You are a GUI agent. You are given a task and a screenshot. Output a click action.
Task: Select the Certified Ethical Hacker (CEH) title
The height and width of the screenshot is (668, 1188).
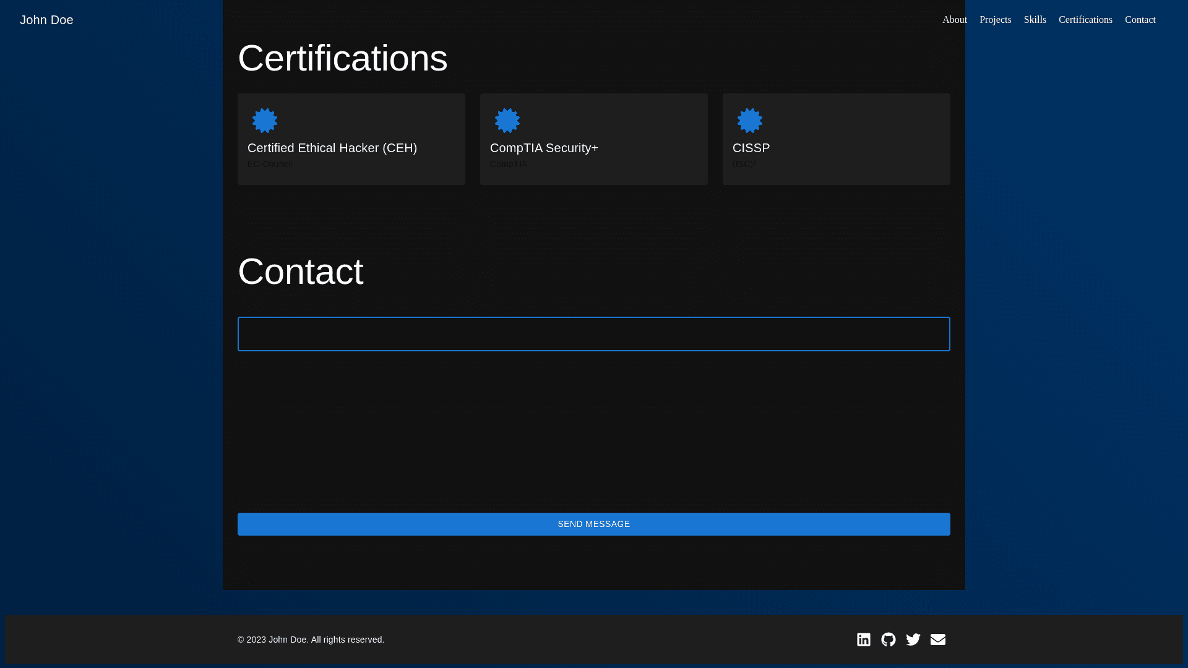(x=332, y=148)
